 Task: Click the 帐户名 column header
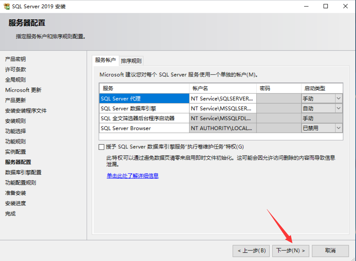(223, 88)
